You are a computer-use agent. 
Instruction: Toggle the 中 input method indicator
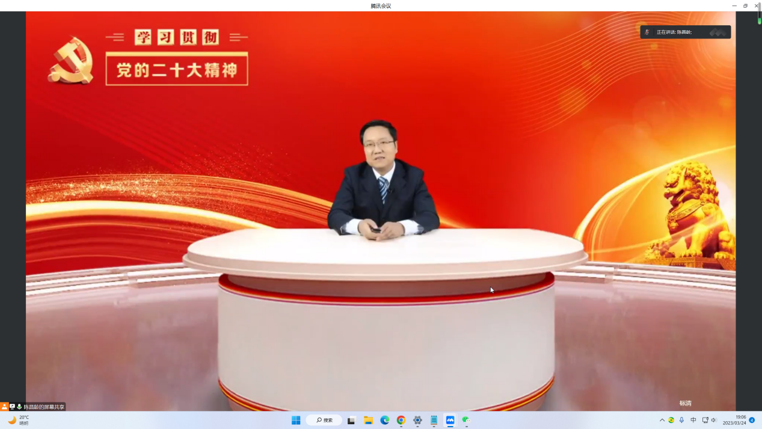tap(693, 420)
